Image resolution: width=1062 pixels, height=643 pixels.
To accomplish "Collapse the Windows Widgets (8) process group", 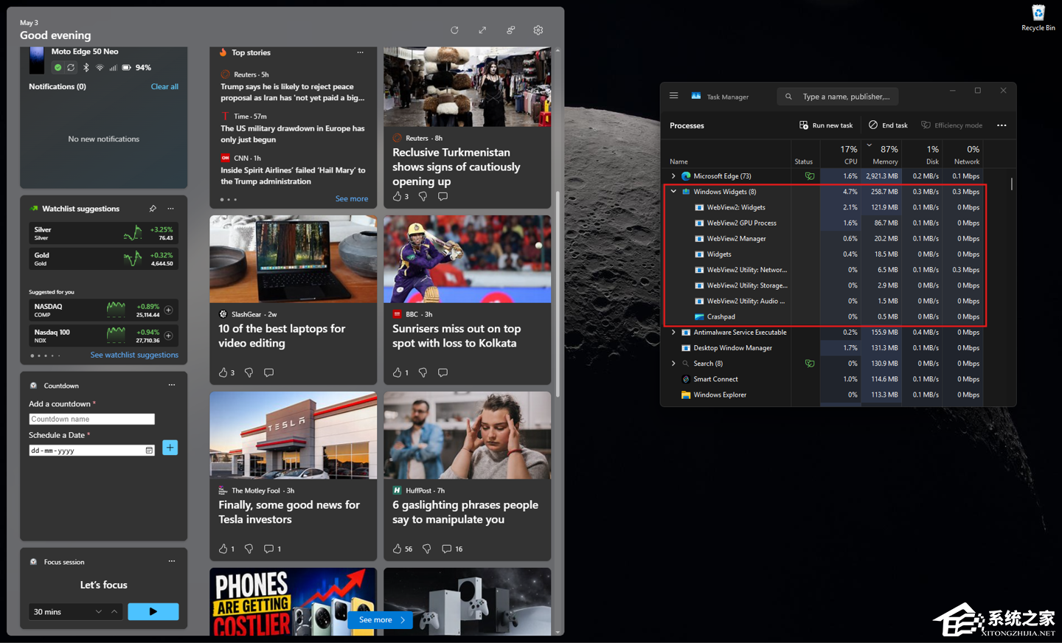I will tap(673, 192).
